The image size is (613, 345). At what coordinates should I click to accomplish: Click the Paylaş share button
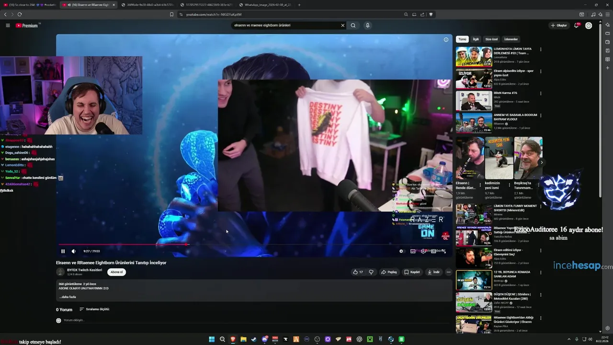pos(389,272)
